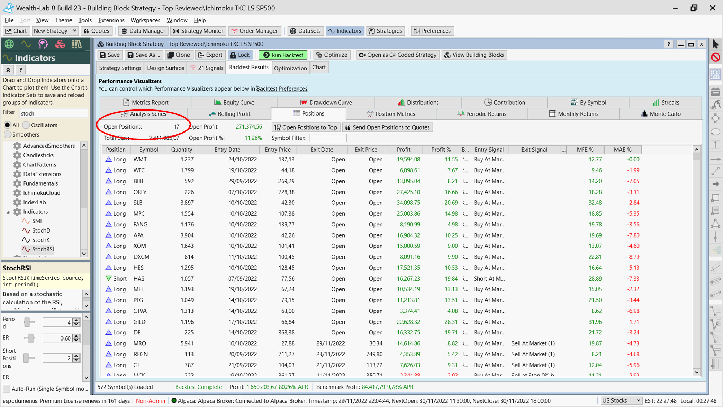This screenshot has width=723, height=407.
Task: Open the Workspaces menu
Action: tap(145, 20)
